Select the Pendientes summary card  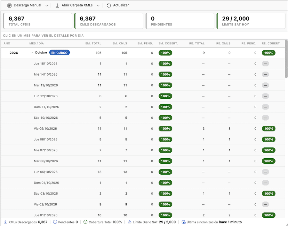click(x=180, y=21)
